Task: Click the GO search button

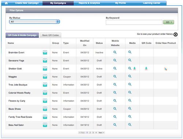Action: tap(169, 22)
